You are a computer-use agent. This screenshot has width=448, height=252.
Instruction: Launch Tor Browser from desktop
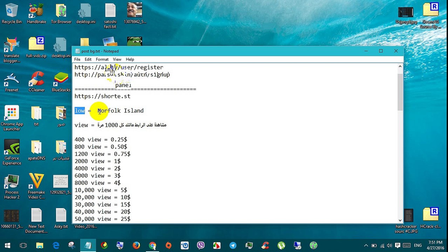61,14
